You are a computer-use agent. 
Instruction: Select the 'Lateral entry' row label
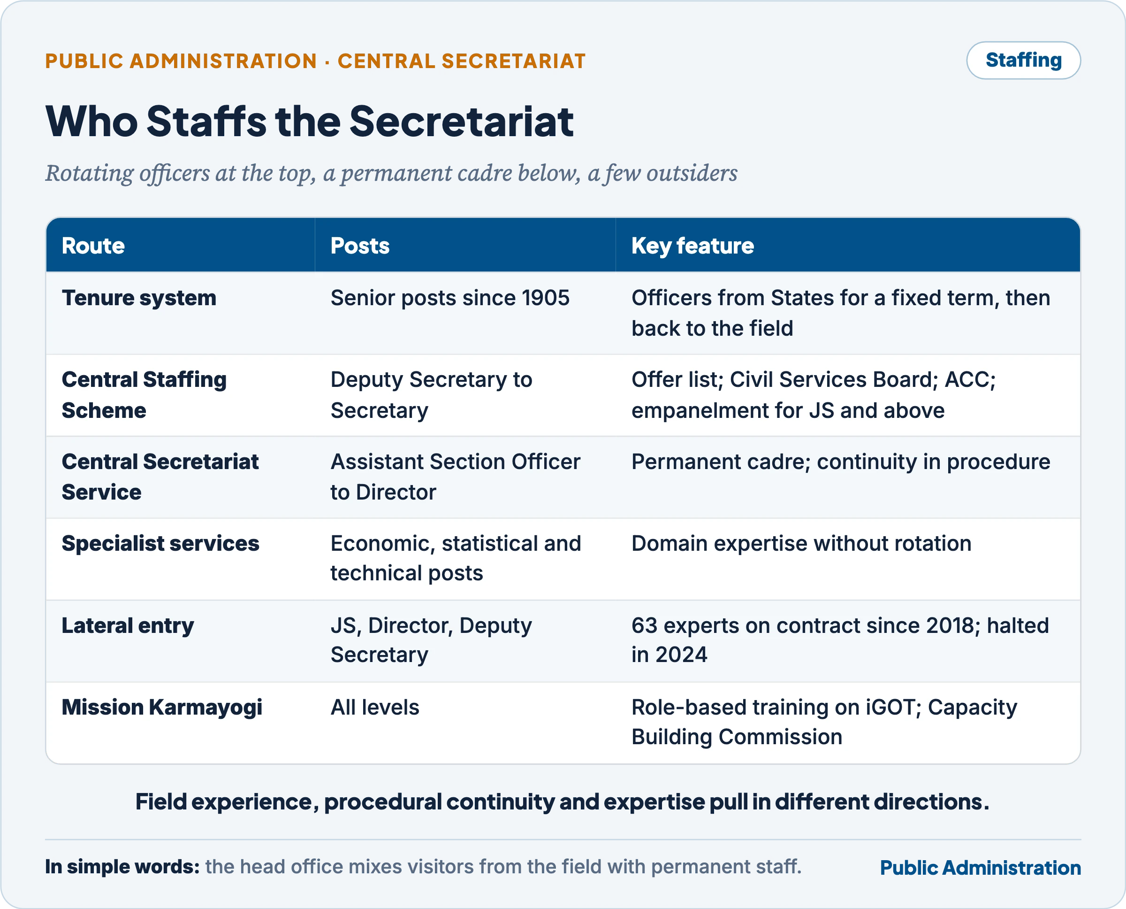point(128,626)
